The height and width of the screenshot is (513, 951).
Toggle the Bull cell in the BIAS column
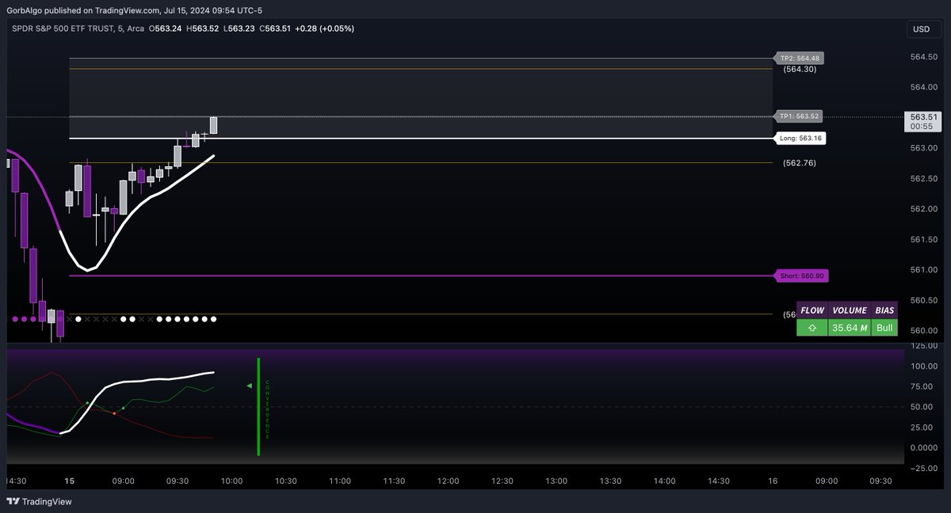[884, 326]
